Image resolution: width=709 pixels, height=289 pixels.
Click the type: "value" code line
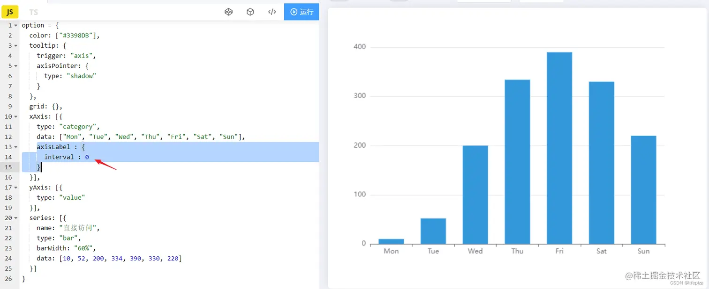61,197
